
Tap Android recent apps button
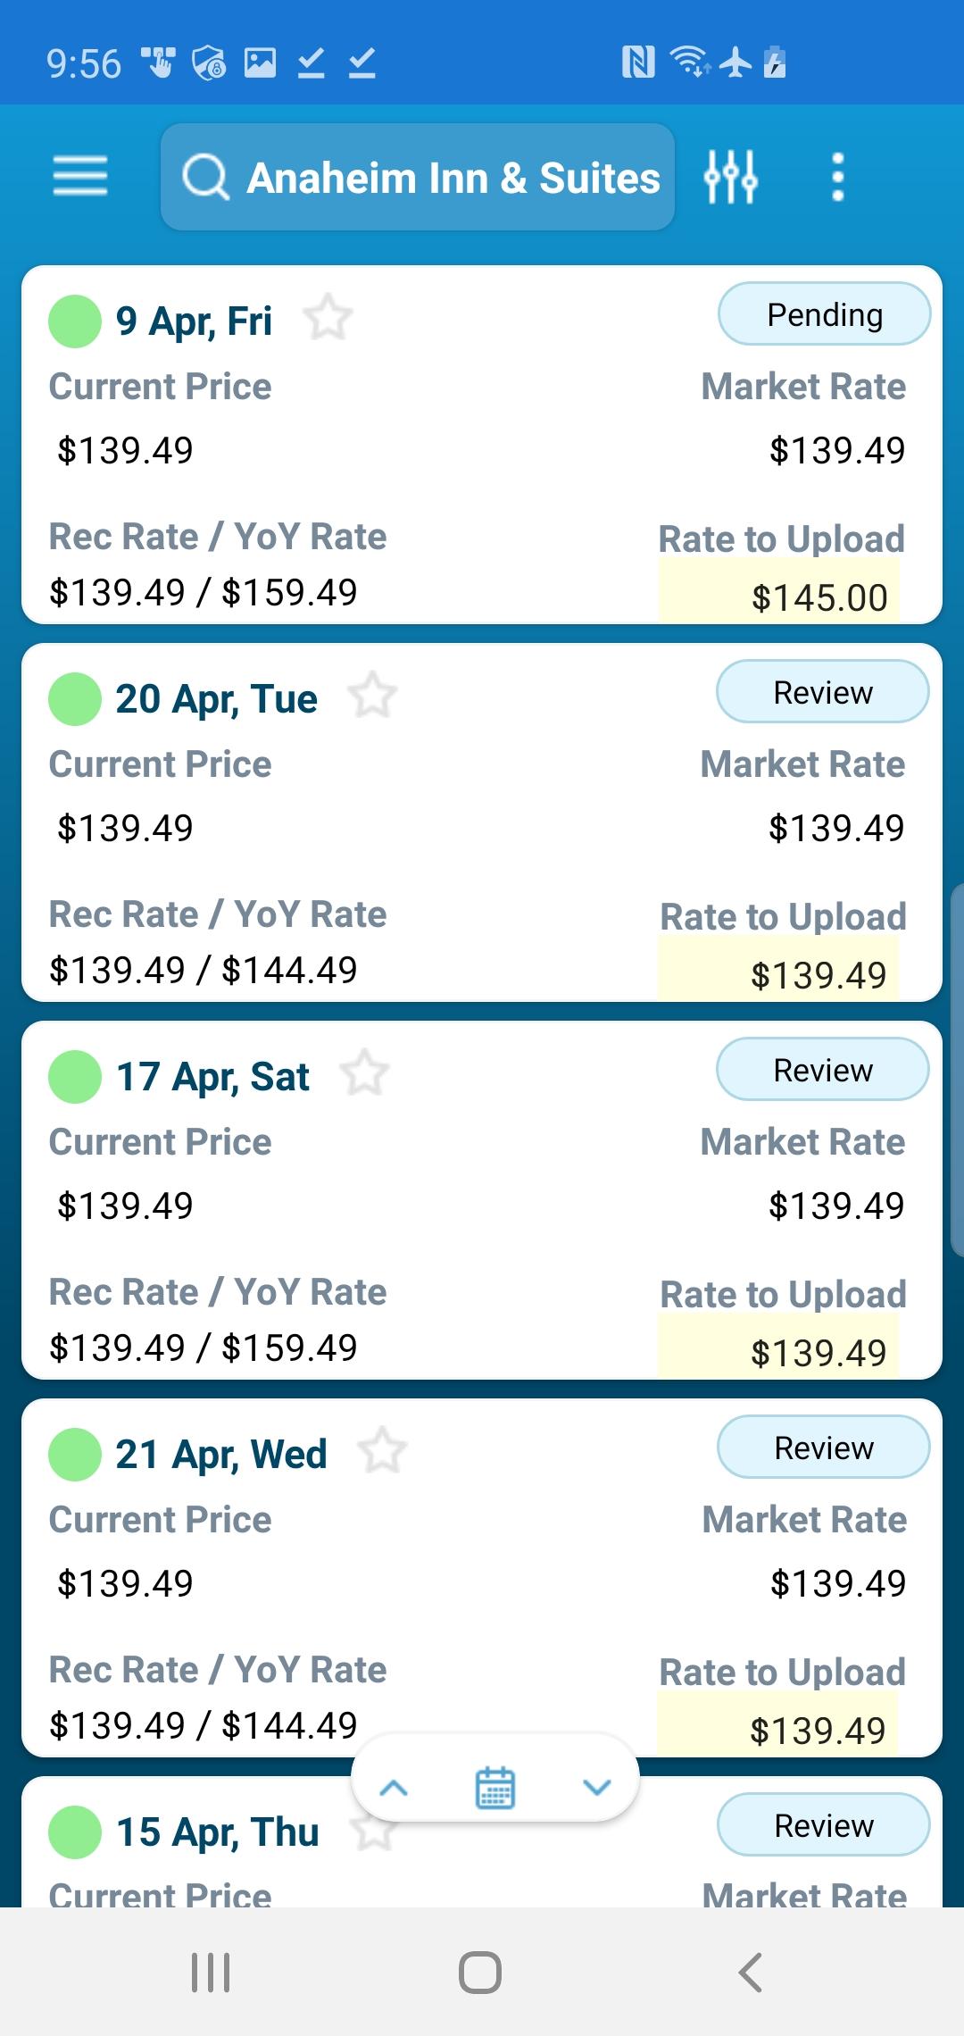(x=211, y=1972)
